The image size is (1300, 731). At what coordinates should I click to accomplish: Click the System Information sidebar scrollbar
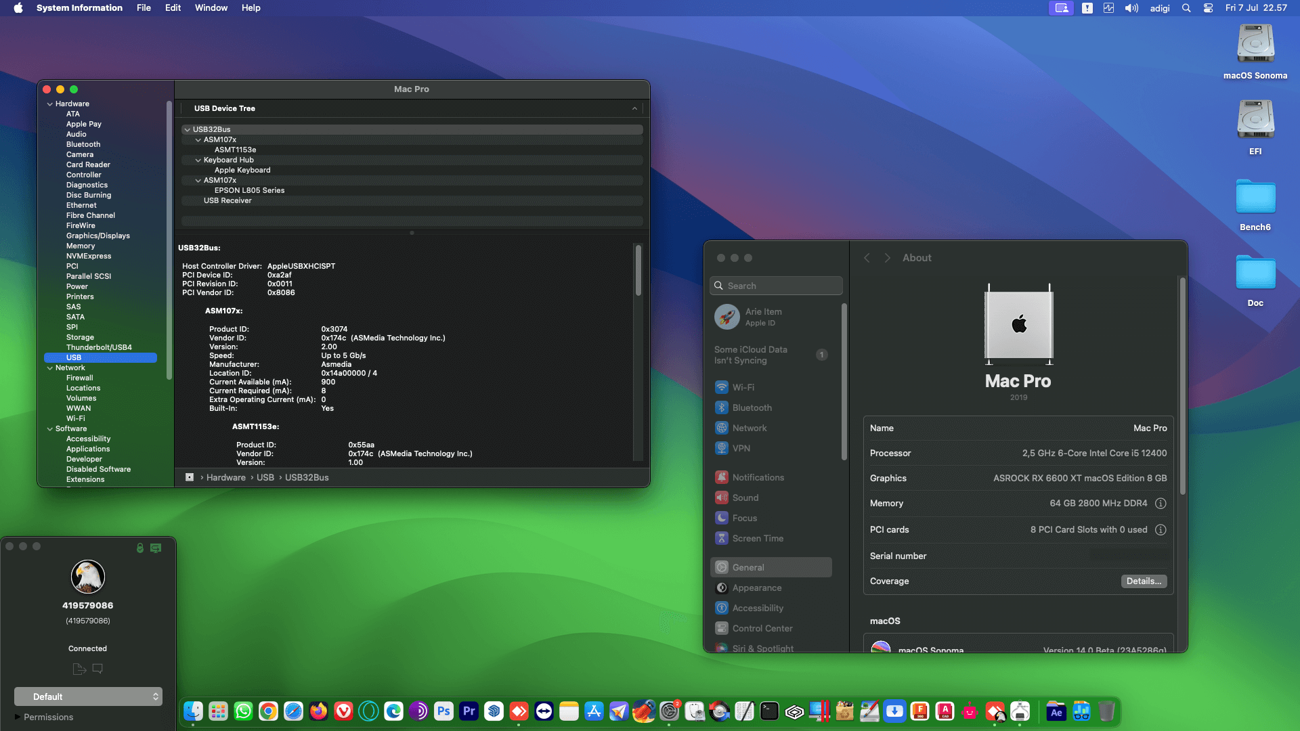169,240
